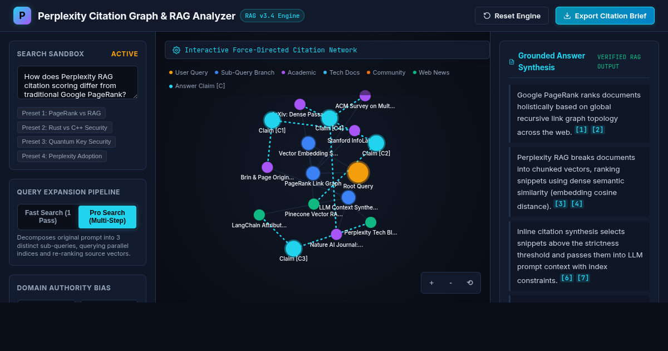Select Pro Search (Multi-Step) mode
668x351 pixels.
[107, 217]
